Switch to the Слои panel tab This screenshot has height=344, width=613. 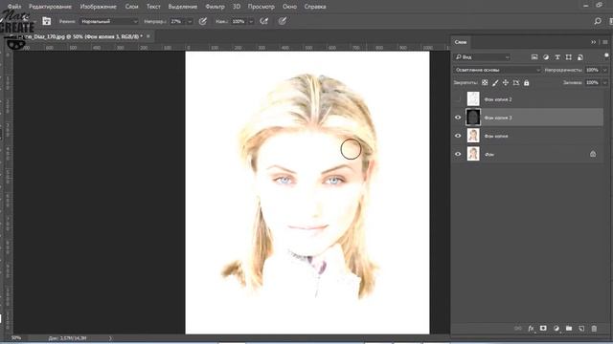click(461, 42)
